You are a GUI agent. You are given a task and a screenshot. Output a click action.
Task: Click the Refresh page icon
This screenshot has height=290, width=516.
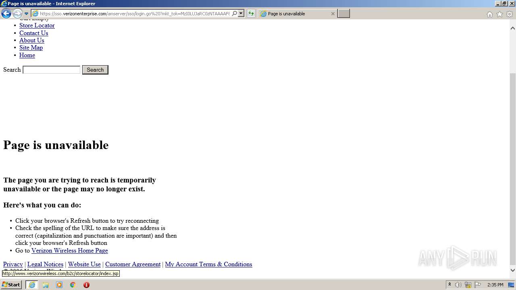click(x=251, y=14)
